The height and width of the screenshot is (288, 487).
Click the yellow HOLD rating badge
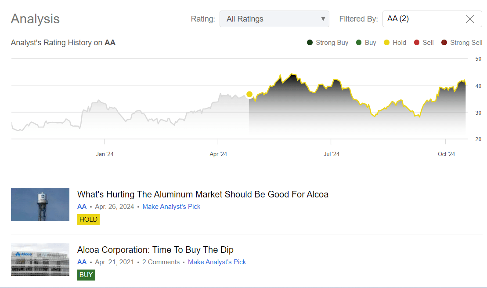tap(88, 219)
